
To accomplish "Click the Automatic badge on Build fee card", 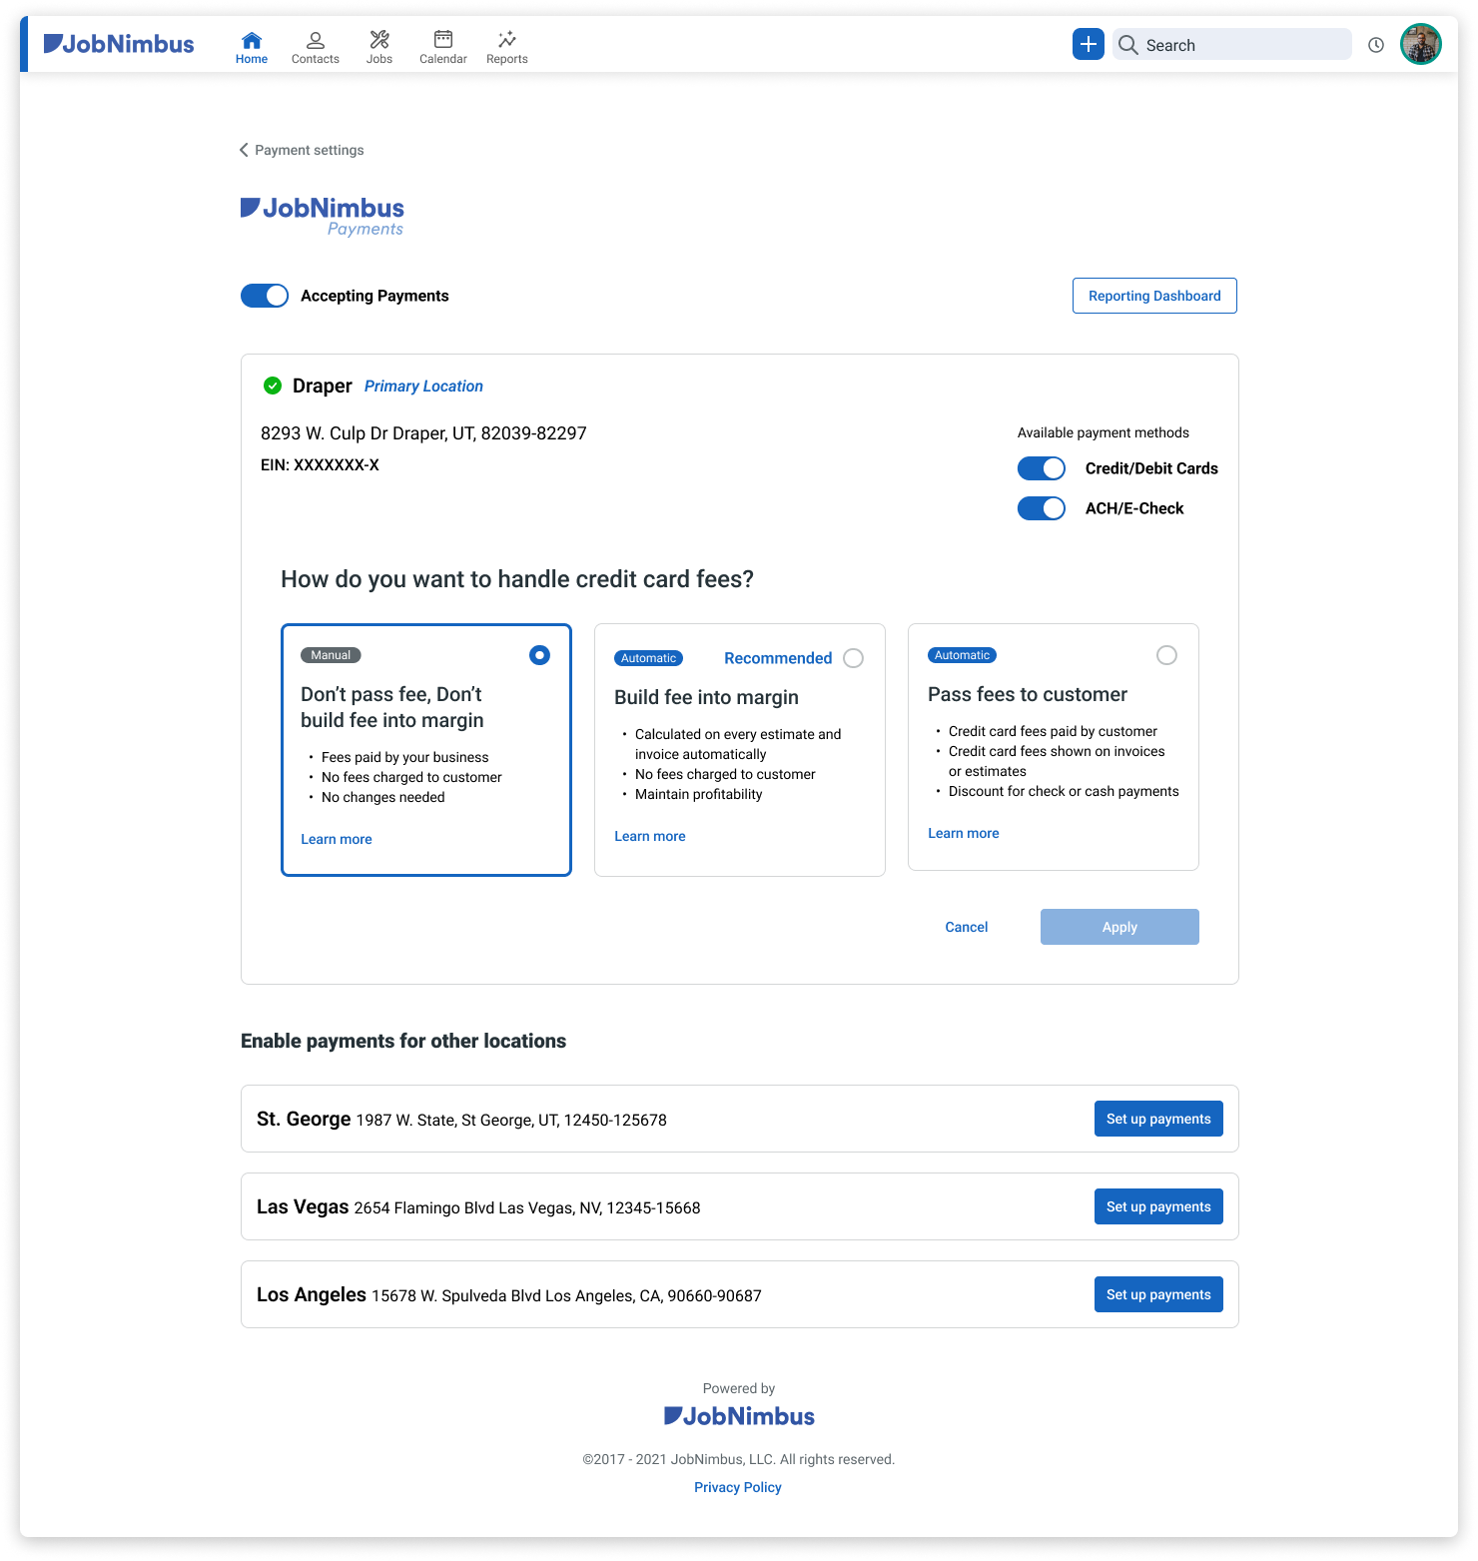I will tap(648, 658).
